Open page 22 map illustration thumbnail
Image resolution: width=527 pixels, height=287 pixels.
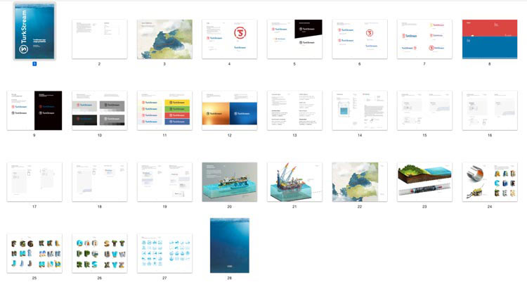click(x=360, y=182)
